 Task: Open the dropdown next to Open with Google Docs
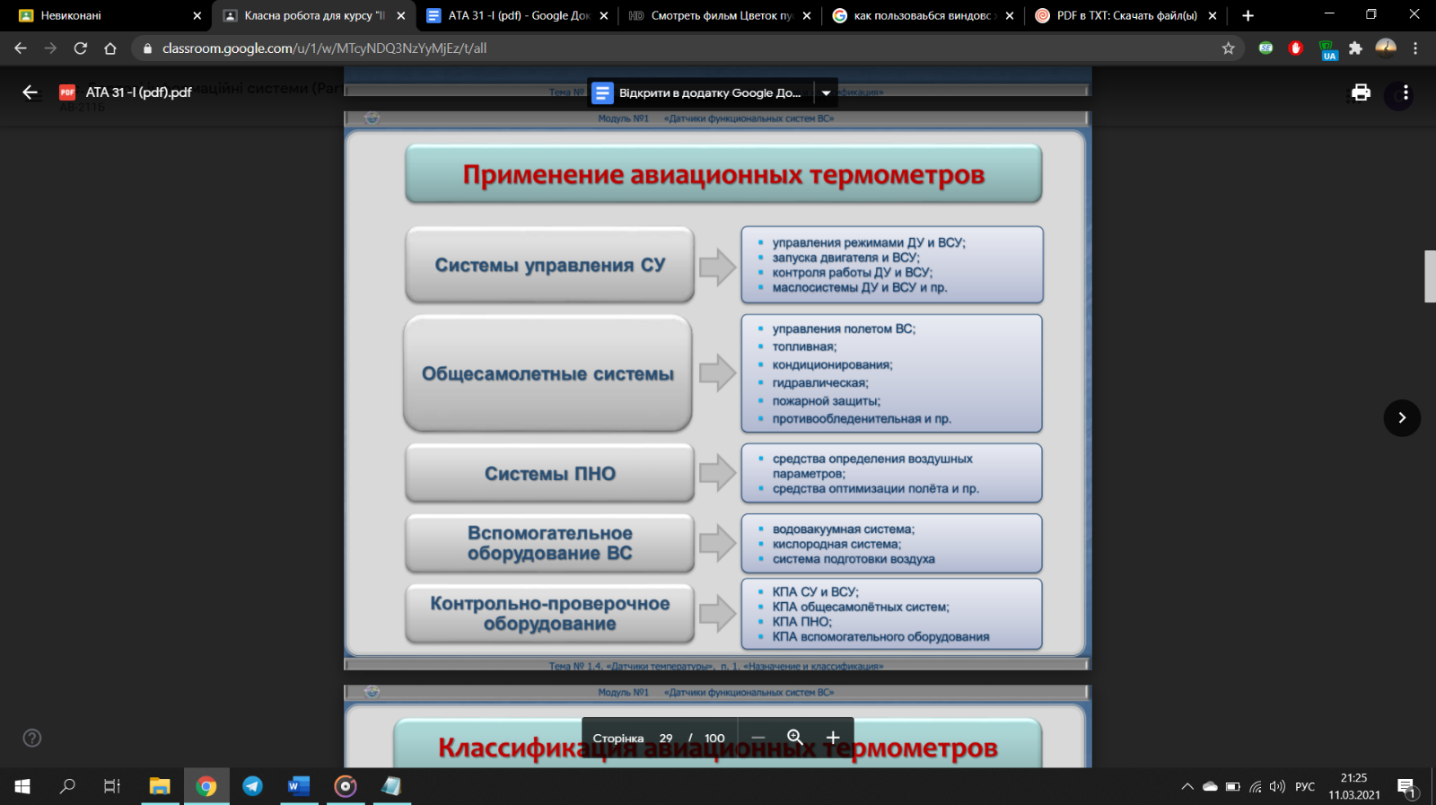826,92
